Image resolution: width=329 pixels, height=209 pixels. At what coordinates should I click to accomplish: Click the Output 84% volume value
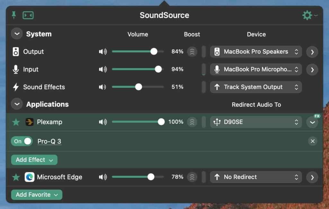point(177,52)
